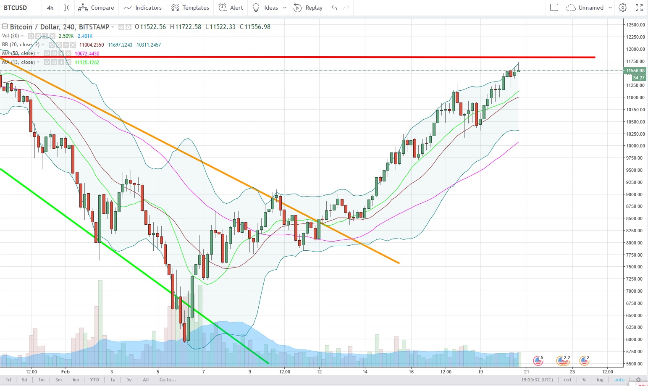Open the Vol (20) dropdown arrow
The width and height of the screenshot is (648, 386).
22,36
